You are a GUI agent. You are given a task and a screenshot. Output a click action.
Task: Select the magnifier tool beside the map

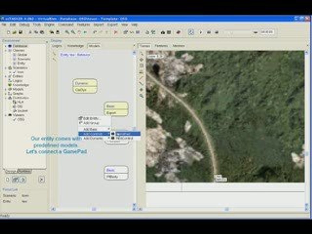pos(141,96)
